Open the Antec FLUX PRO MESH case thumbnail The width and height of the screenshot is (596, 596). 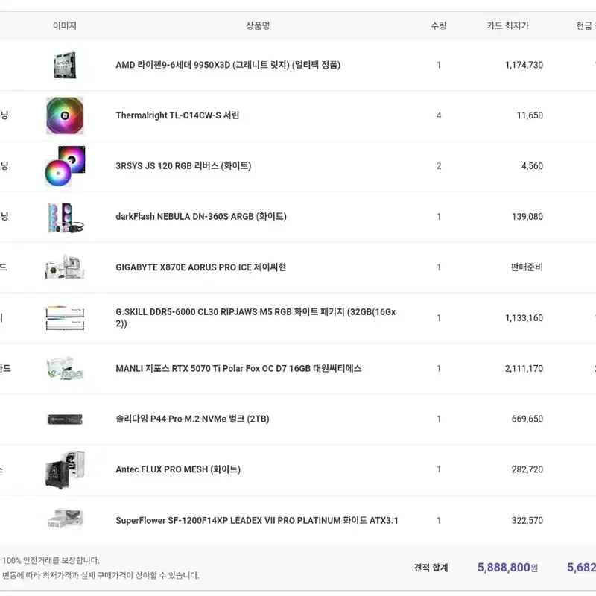(x=65, y=469)
